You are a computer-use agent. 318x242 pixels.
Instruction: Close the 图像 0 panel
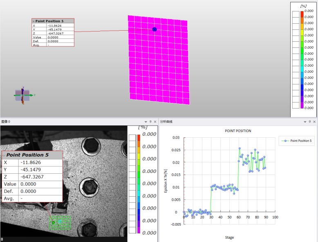[x=155, y=121]
